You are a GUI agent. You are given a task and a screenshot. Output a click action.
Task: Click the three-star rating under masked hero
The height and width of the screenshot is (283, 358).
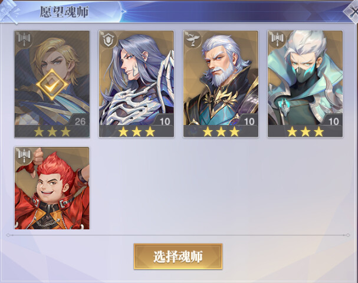[305, 131]
